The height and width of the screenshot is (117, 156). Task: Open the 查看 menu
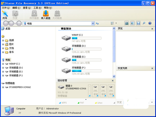(27, 8)
